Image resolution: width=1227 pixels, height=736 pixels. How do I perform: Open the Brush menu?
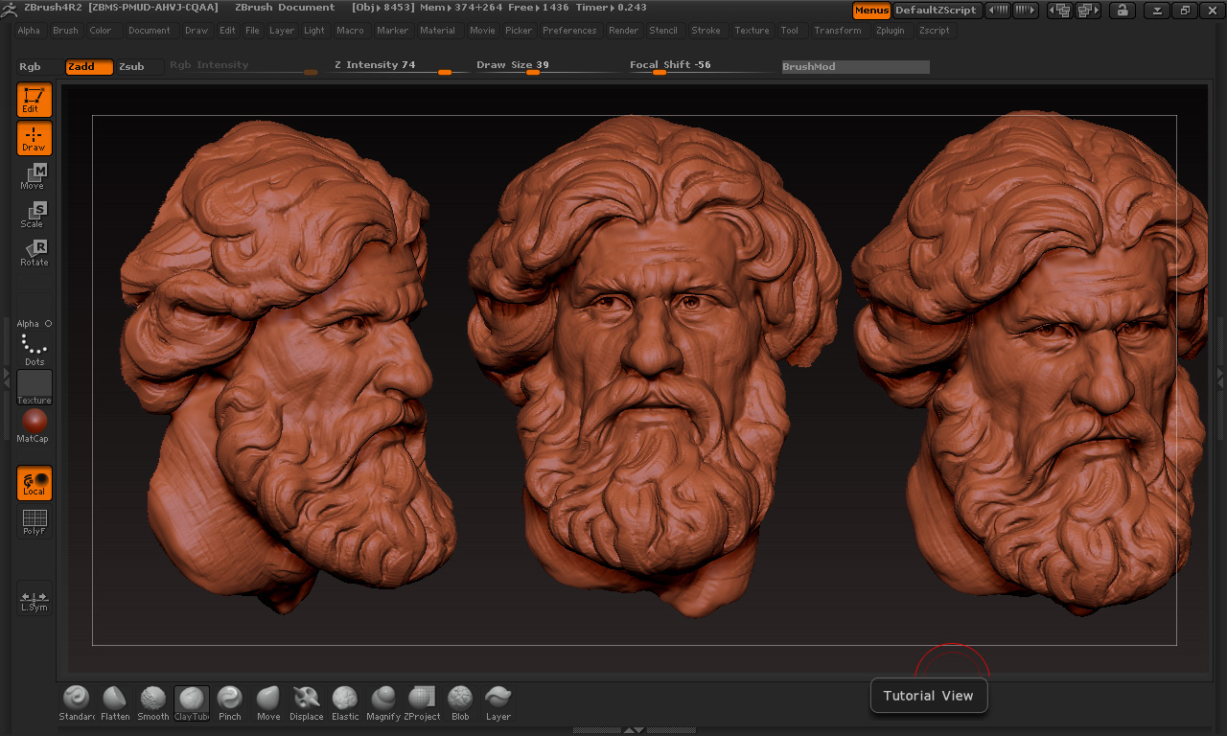pyautogui.click(x=65, y=31)
